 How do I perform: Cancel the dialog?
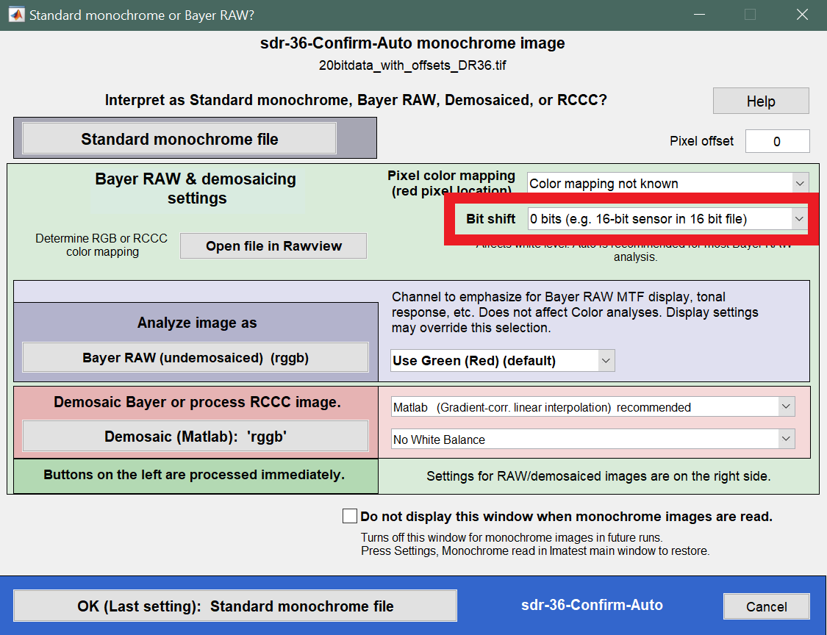click(766, 606)
